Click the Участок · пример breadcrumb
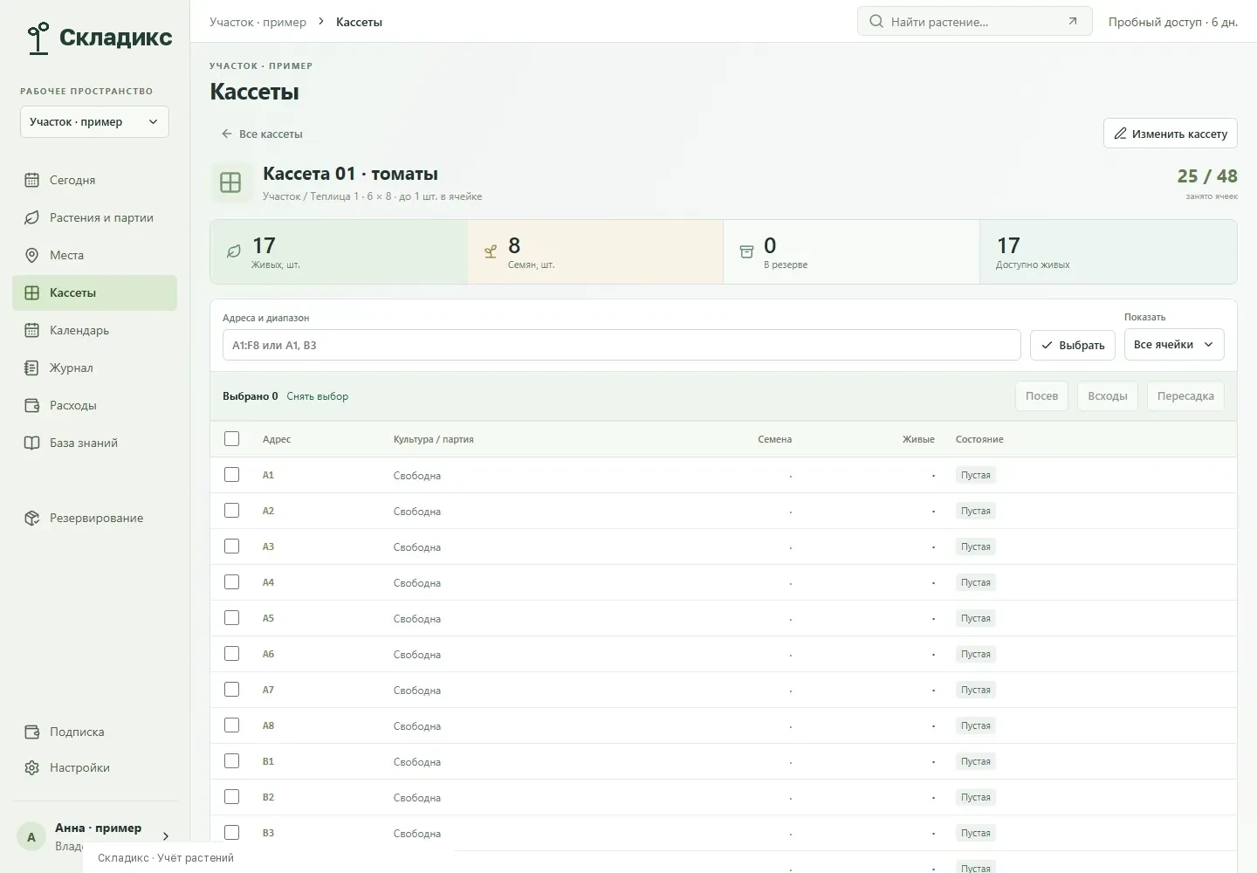 (258, 22)
